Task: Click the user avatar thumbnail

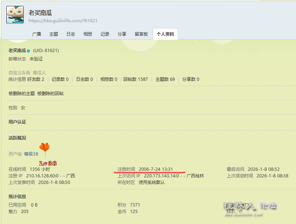Action: pos(15,15)
